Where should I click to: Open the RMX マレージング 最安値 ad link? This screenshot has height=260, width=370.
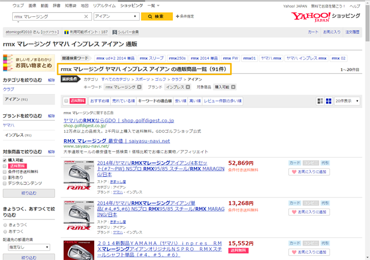click(117, 141)
